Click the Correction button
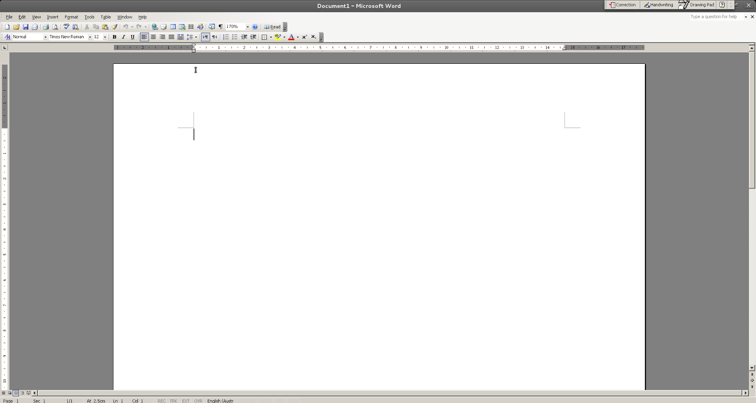756x403 pixels. [x=623, y=5]
